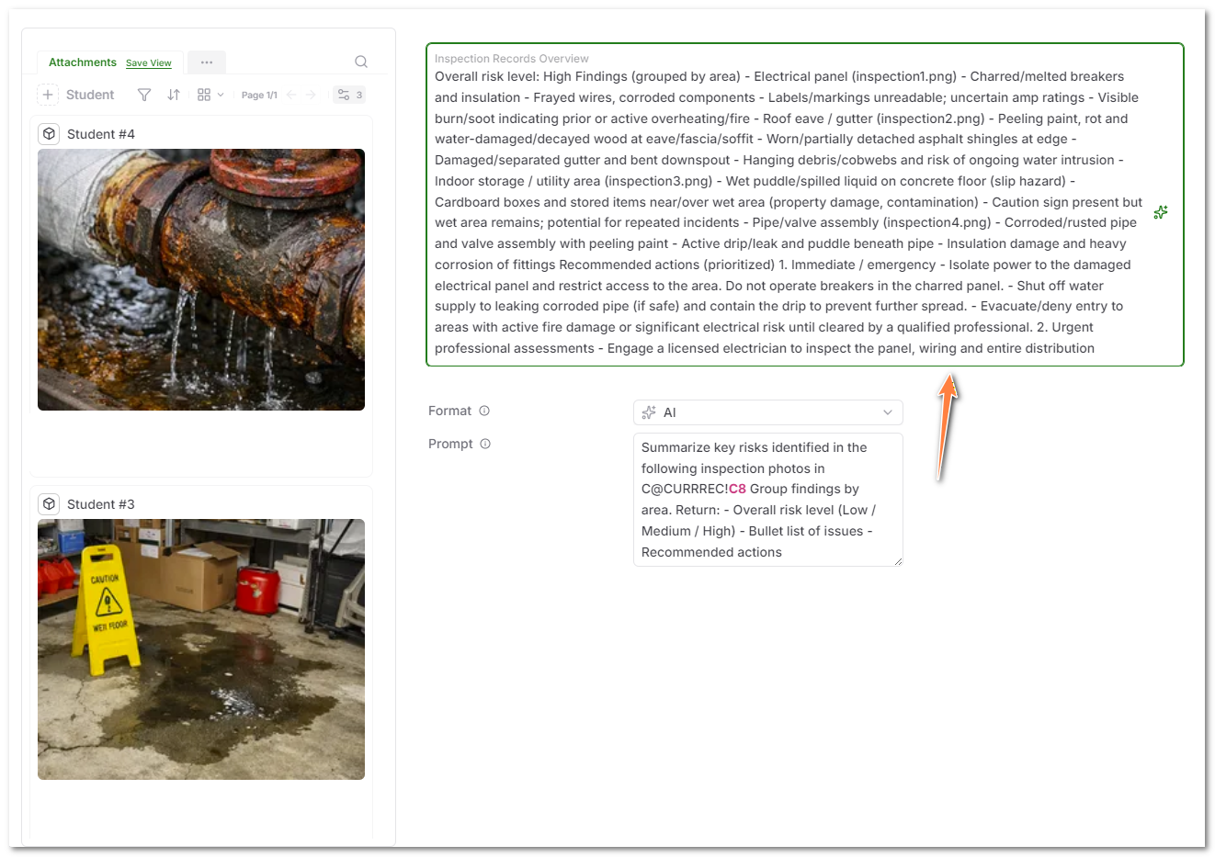Open the ellipsis menu next to Save View

[206, 62]
